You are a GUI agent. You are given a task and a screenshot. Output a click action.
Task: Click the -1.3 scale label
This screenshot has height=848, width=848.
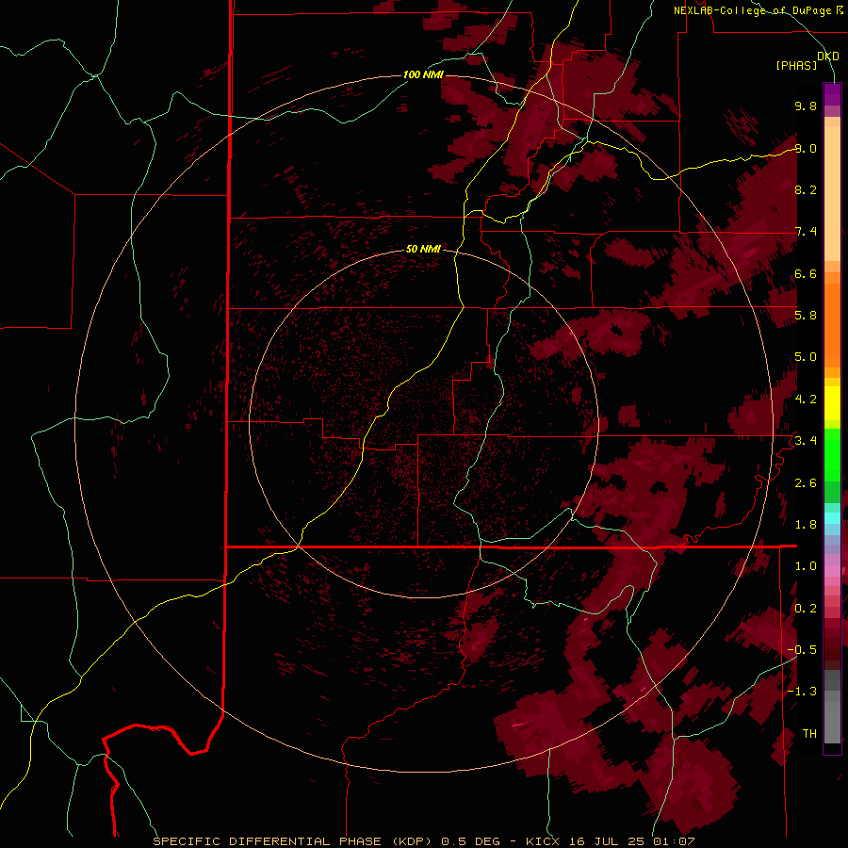[802, 692]
